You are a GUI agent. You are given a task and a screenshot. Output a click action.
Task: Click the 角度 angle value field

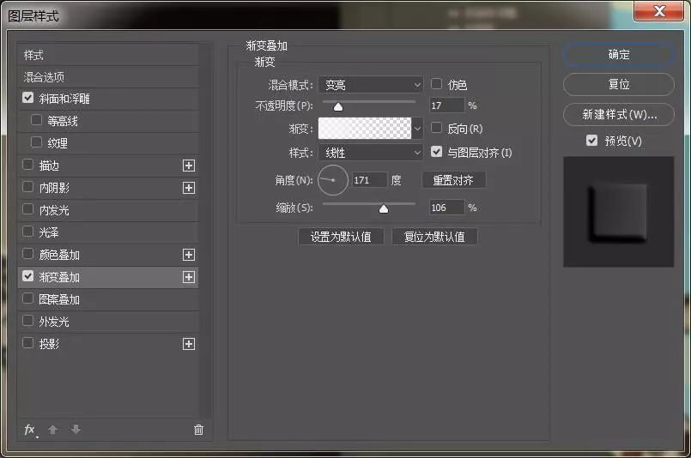[x=369, y=180]
